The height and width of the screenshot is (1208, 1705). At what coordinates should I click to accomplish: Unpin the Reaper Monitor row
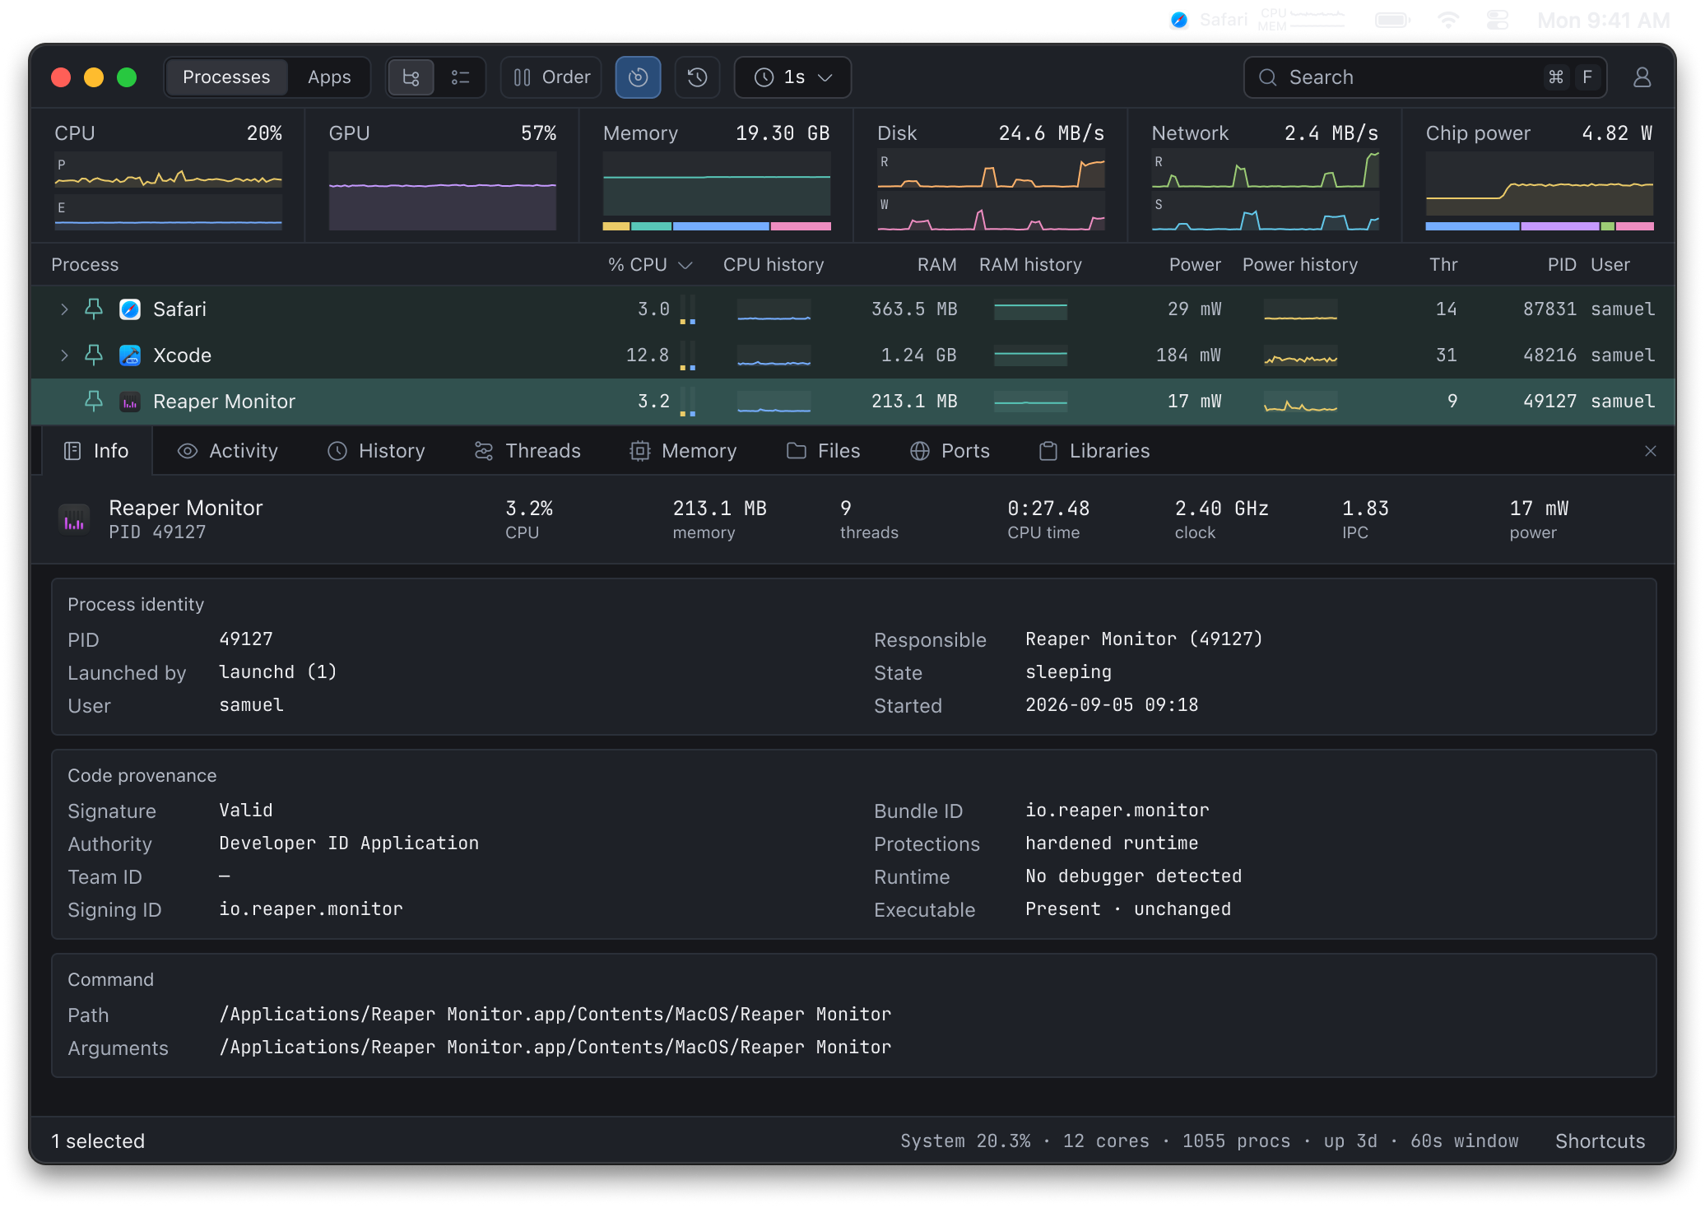point(94,402)
